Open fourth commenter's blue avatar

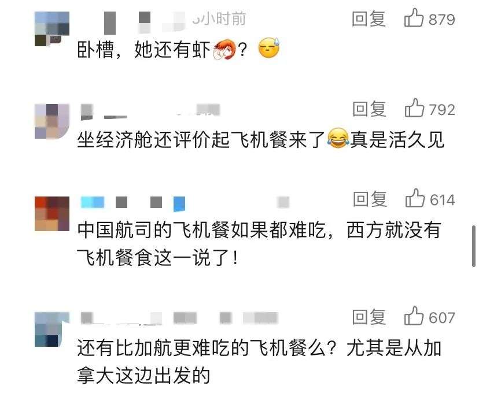click(x=52, y=329)
